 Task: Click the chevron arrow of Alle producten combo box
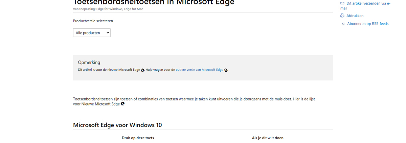pyautogui.click(x=108, y=33)
